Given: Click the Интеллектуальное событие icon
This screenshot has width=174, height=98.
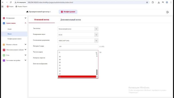Looking at the screenshot, I should [4, 50].
